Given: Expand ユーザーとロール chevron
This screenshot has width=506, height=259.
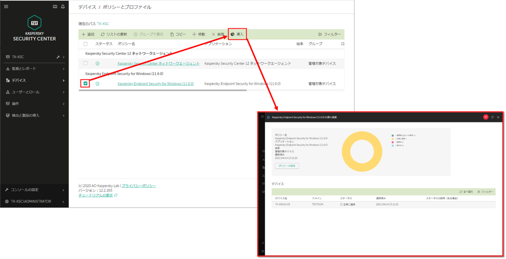Looking at the screenshot, I should pos(64,92).
